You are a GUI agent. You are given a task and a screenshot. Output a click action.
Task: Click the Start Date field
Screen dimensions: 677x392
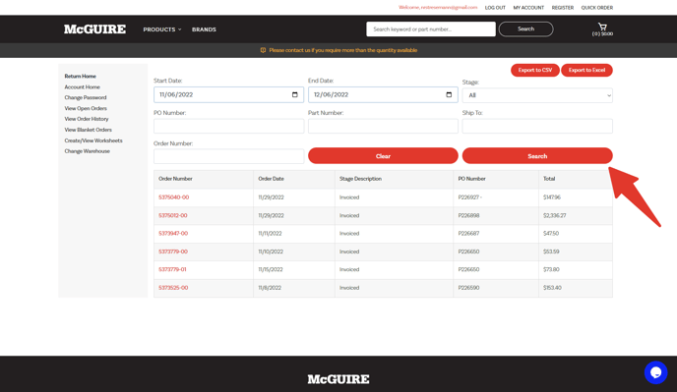click(x=228, y=95)
